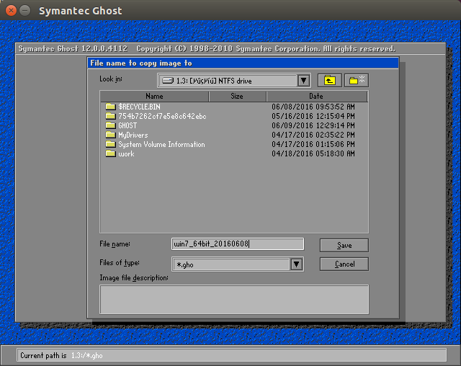Select the MyDrivers folder name
The height and width of the screenshot is (366, 461).
point(133,135)
